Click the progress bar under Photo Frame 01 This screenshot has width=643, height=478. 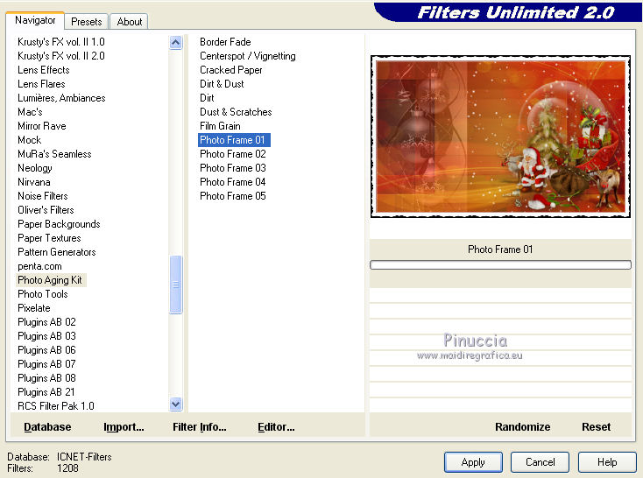tap(500, 265)
